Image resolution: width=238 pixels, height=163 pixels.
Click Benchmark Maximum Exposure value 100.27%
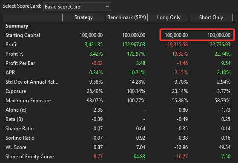pyautogui.click(x=136, y=101)
